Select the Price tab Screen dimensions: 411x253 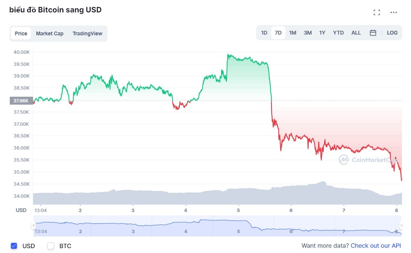[x=21, y=33]
